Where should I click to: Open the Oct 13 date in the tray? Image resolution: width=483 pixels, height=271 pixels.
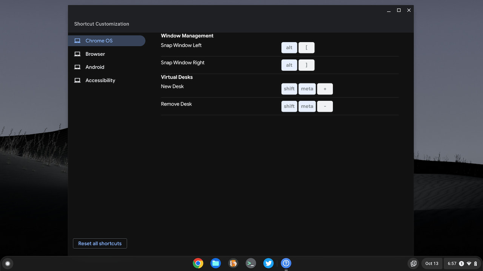tap(432, 263)
